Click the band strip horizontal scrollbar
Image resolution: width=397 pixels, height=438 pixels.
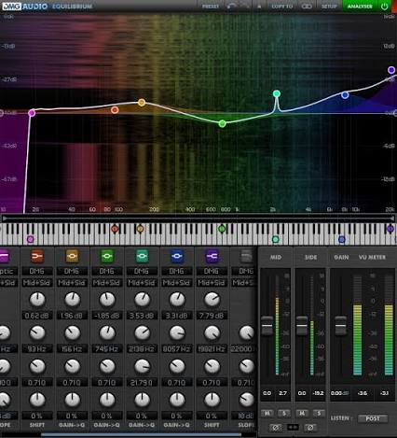click(x=142, y=434)
